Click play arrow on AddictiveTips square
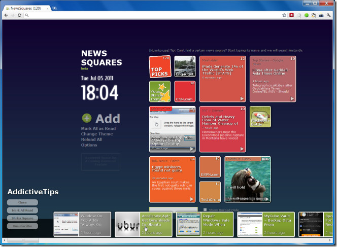This screenshot has width=337, height=247. tap(192, 149)
